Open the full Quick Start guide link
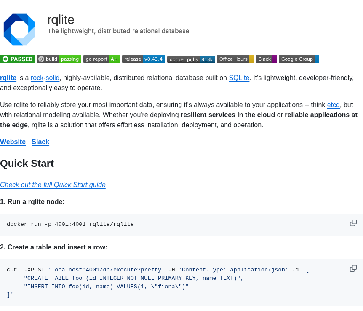 53,185
